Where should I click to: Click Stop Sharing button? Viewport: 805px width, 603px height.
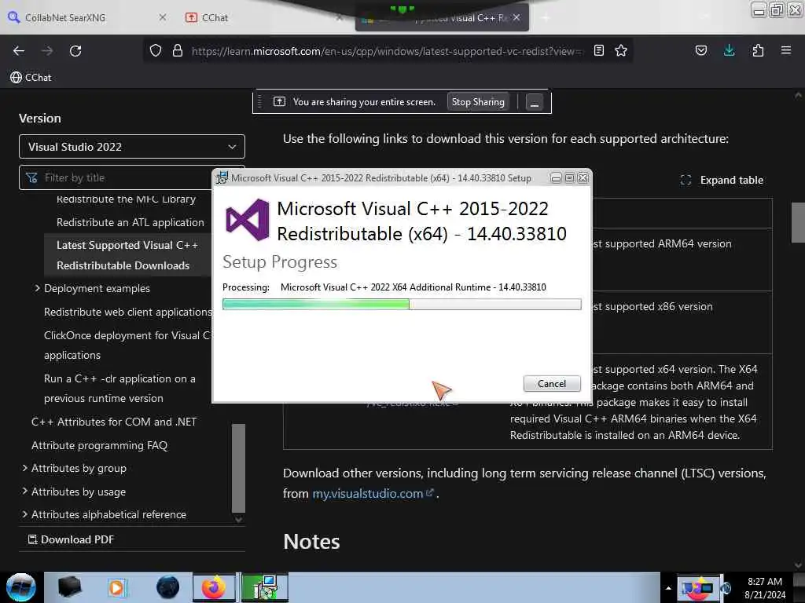coord(478,102)
